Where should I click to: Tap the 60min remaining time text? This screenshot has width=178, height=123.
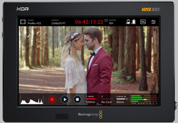click(120, 102)
